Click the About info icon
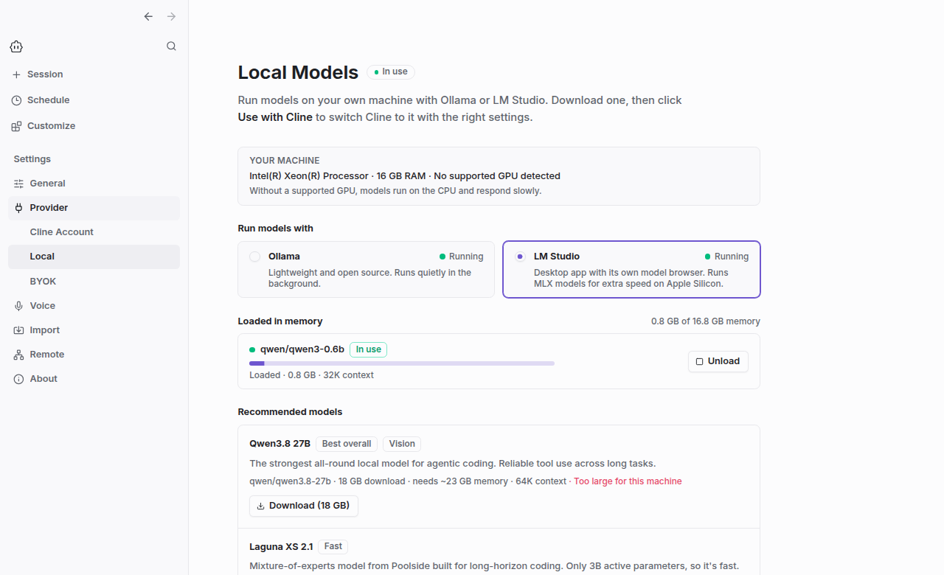Image resolution: width=944 pixels, height=575 pixels. (x=18, y=379)
